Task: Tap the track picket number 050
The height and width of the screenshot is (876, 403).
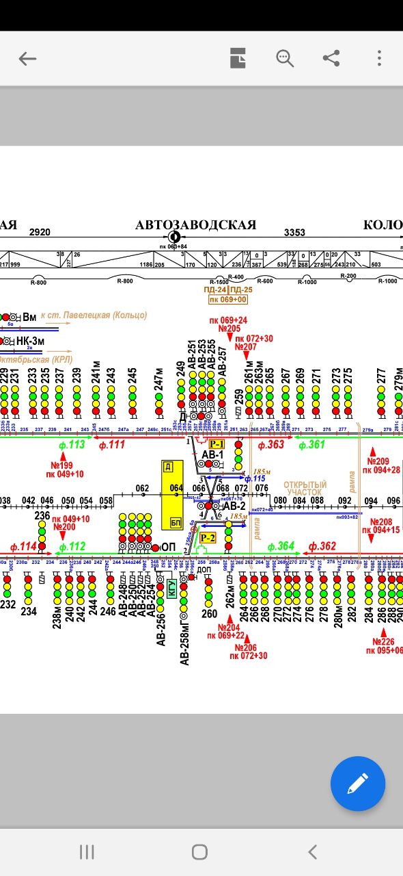Action: (x=68, y=500)
